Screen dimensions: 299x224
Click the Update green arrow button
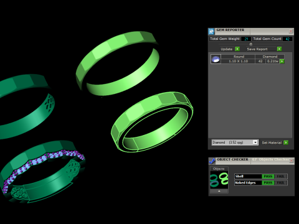(237, 49)
